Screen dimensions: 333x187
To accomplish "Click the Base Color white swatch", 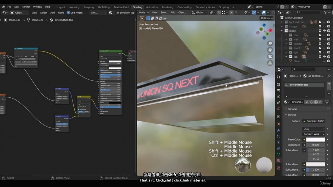I will point(316,140).
